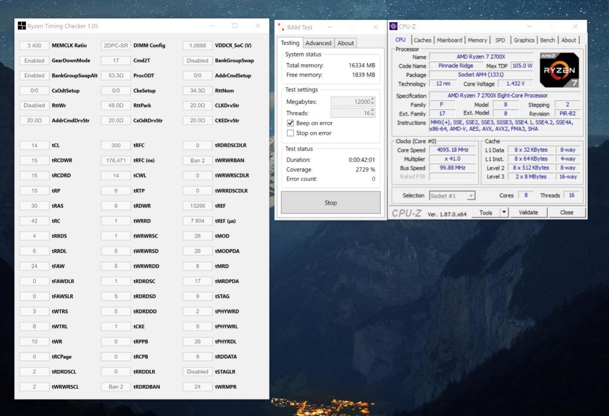Minimize the RAM Test window

(330, 27)
